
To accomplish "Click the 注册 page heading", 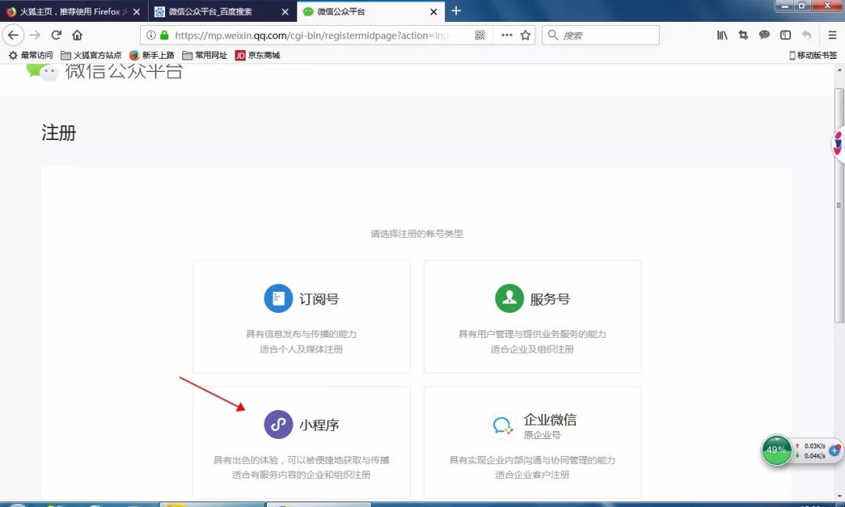I will click(x=59, y=133).
